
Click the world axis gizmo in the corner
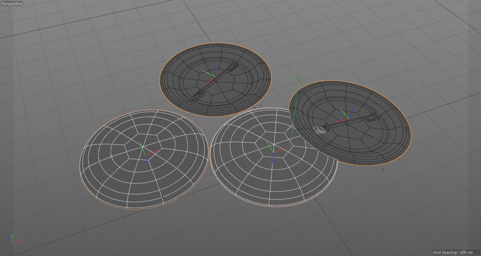click(x=14, y=240)
